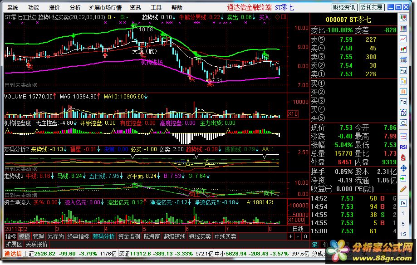Click the plus zoom-in button

[x=291, y=236]
